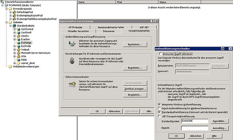Click OK in Authentifizierungsmethoden dialog
The width and height of the screenshot is (233, 140).
(x=176, y=136)
